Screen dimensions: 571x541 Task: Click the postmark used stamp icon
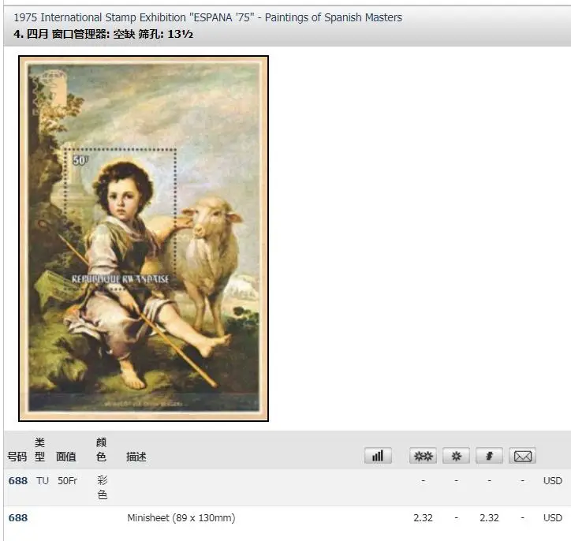(489, 456)
